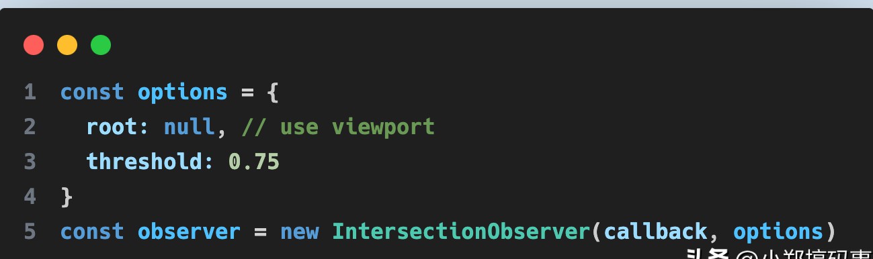The height and width of the screenshot is (259, 873).
Task: Click the root property name
Action: pyautogui.click(x=112, y=127)
